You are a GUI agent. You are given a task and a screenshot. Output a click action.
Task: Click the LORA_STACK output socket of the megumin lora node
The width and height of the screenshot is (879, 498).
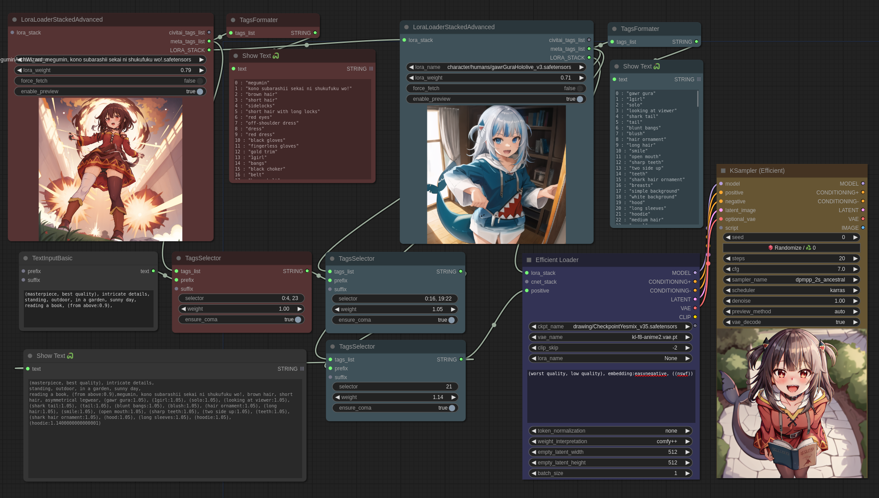click(209, 50)
